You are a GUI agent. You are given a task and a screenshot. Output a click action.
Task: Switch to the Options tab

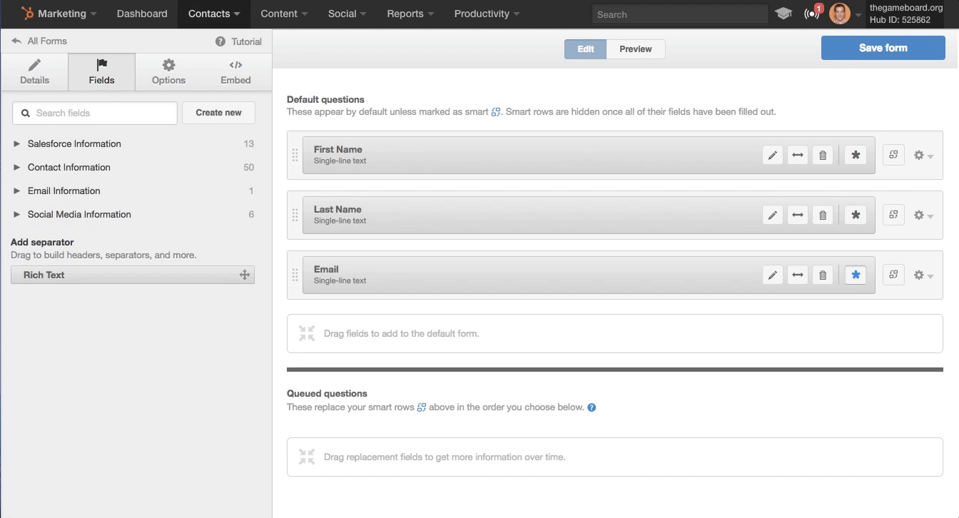pos(168,71)
